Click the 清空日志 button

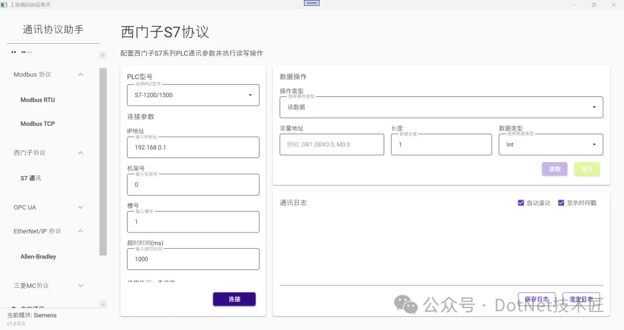point(581,299)
